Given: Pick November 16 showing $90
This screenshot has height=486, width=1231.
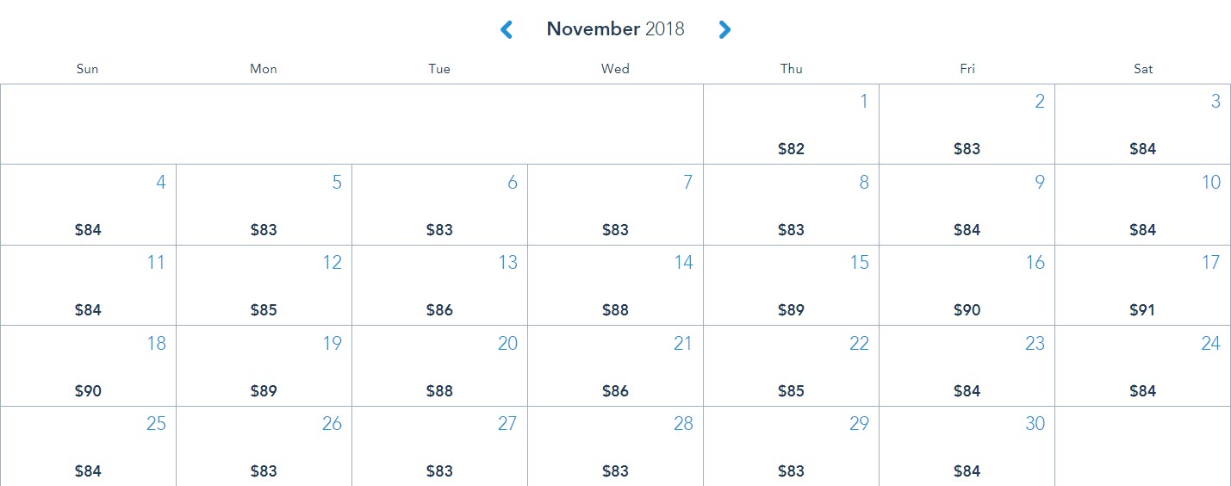Looking at the screenshot, I should 967,285.
